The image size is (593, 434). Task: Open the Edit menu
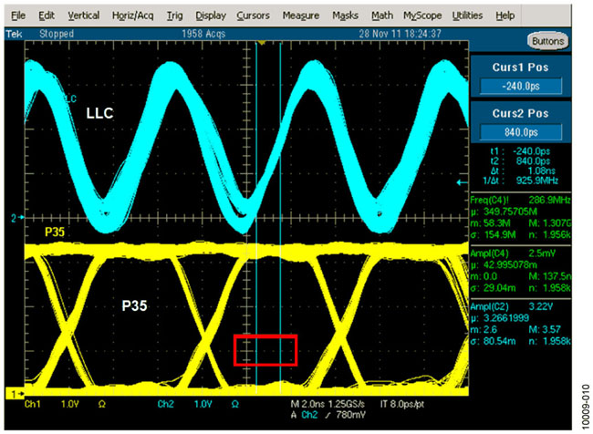(47, 15)
